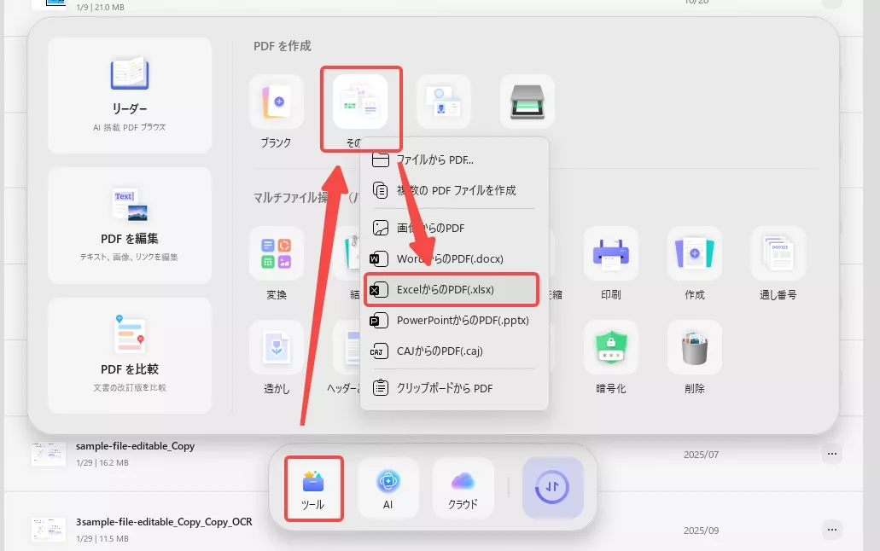Click the 2025/09 date text

pyautogui.click(x=701, y=531)
